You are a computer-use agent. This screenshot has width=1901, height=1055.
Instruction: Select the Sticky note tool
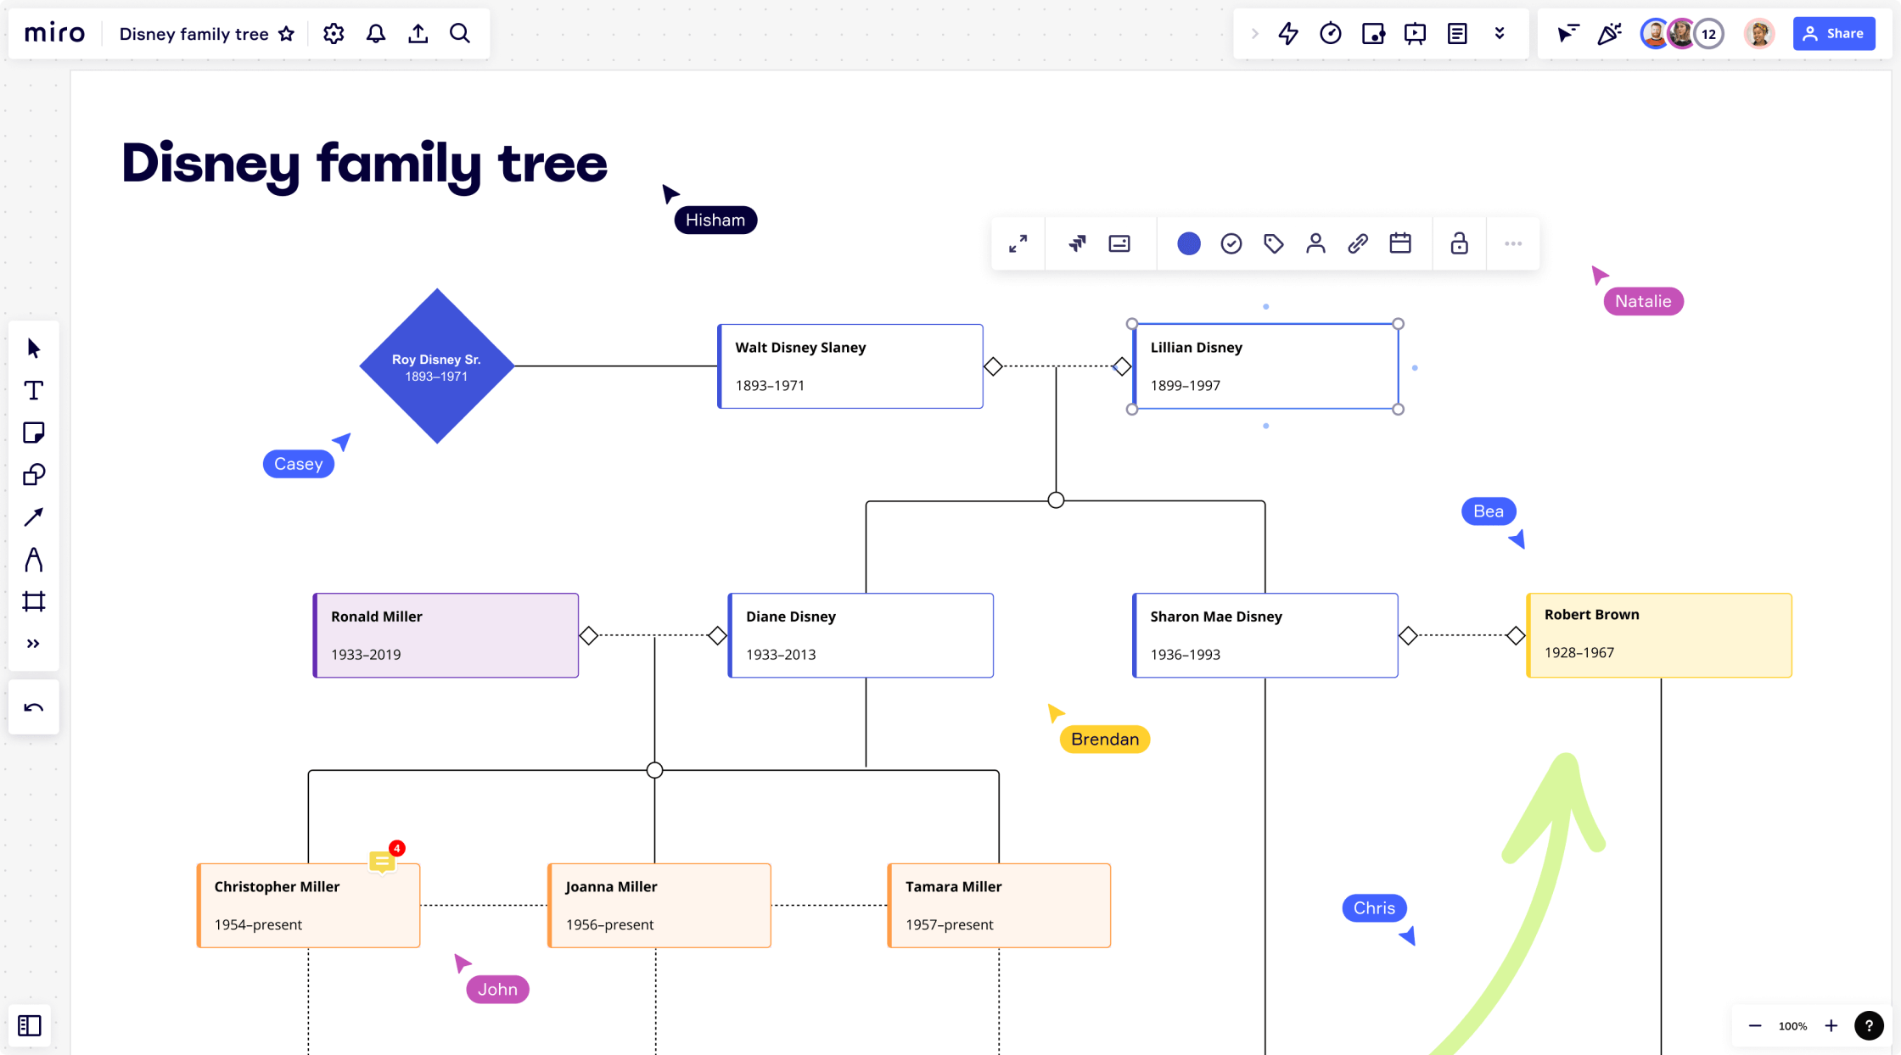tap(33, 433)
